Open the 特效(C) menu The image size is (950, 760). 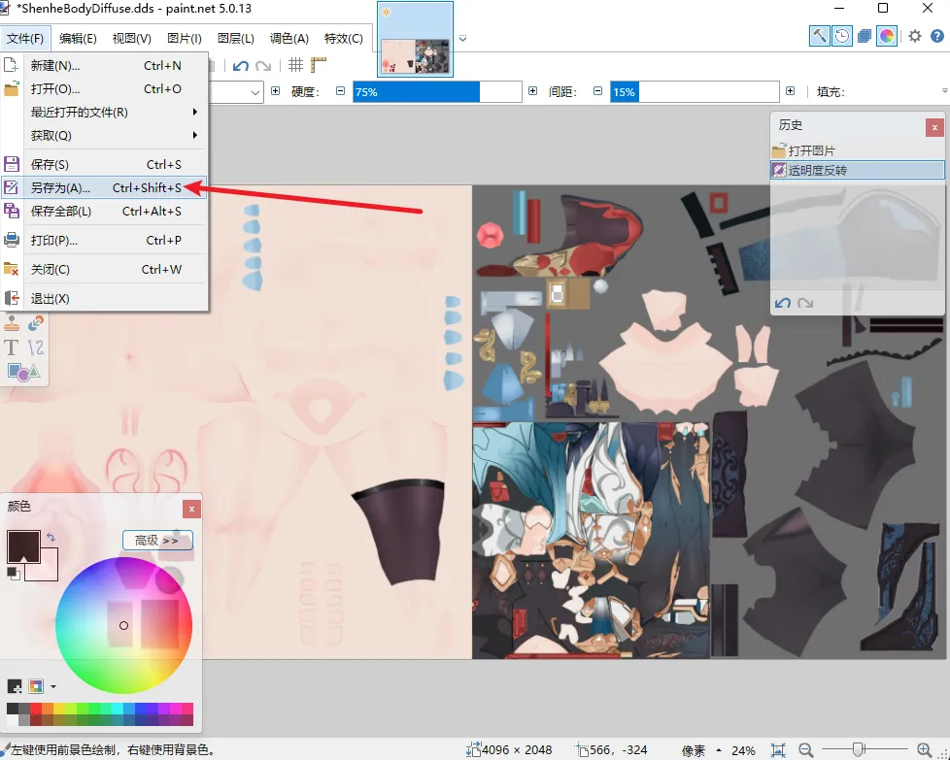pyautogui.click(x=344, y=38)
